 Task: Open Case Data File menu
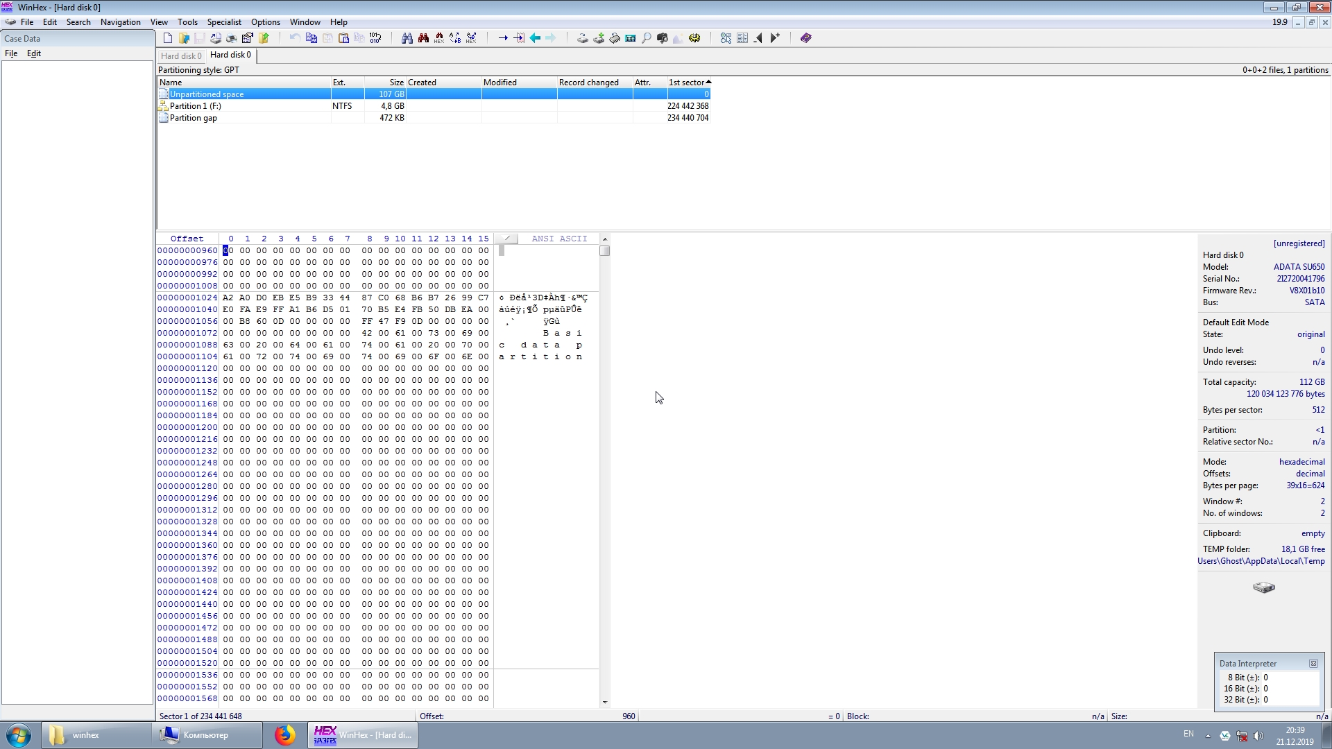(11, 53)
